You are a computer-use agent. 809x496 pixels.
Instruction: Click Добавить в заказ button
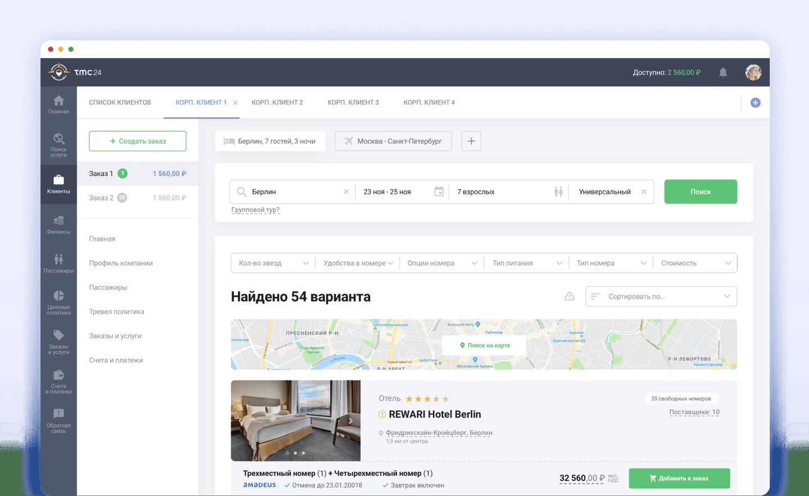pyautogui.click(x=679, y=478)
